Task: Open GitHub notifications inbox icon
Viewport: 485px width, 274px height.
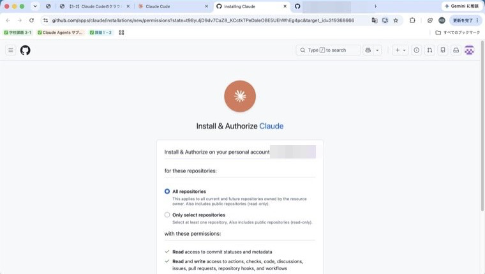Action: [x=456, y=50]
